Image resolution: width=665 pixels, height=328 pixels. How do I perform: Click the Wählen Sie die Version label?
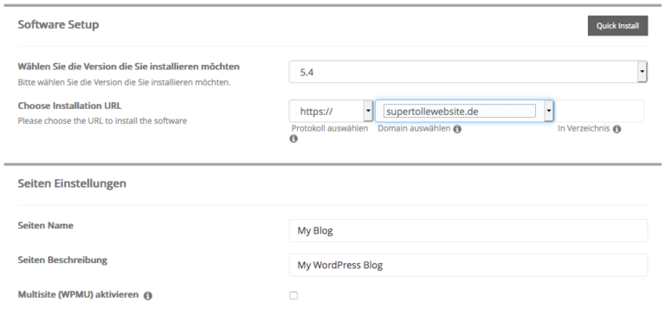[x=128, y=67]
